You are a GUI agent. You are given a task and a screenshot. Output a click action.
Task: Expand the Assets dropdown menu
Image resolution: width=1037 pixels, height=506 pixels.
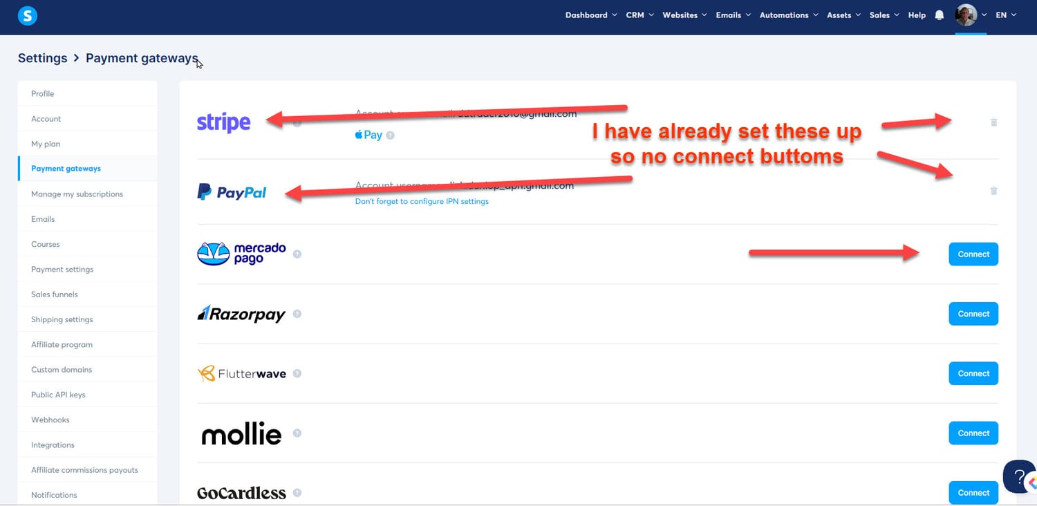click(x=843, y=15)
